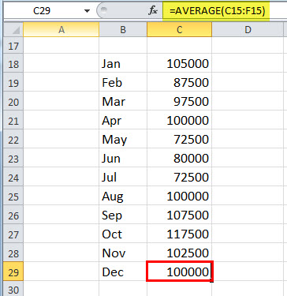Select the Feb value 87500
Screen dimensions: 287x296
point(179,82)
